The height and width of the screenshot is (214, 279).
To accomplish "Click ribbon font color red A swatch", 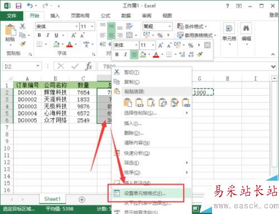I will (69, 44).
